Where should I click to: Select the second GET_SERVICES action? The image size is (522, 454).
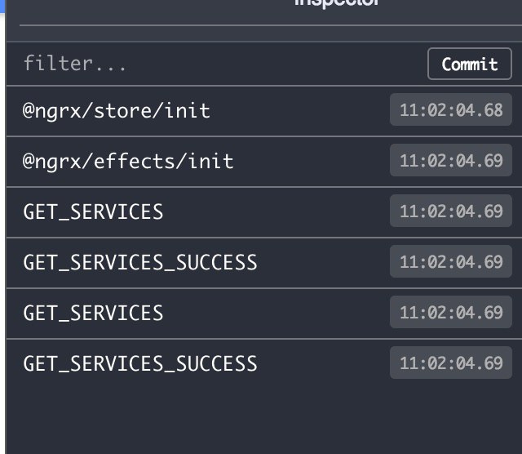264,314
